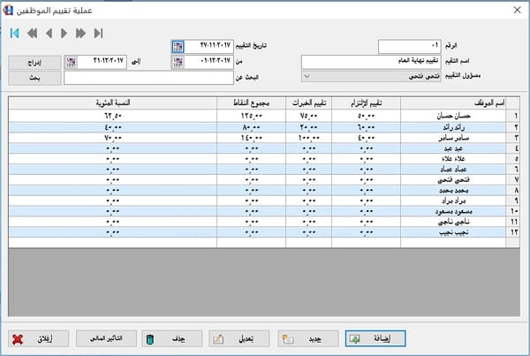This screenshot has height=356, width=530.
Task: Select employee حسان حسان row name
Action: [453, 116]
